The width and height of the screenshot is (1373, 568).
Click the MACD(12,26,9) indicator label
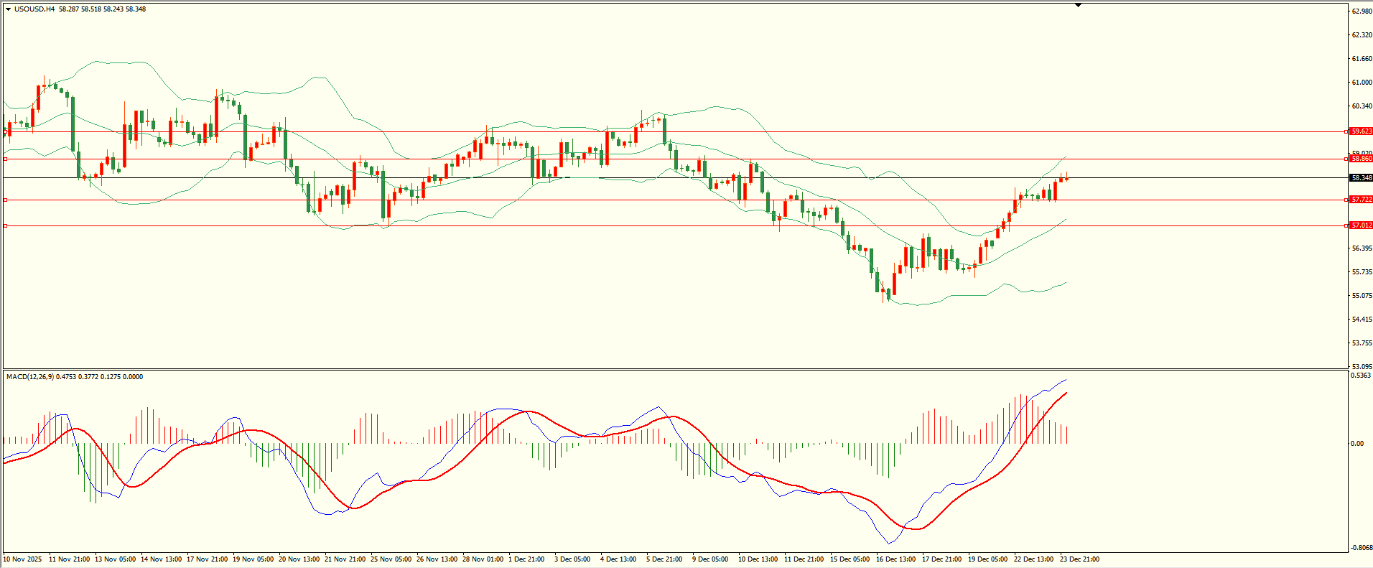(x=29, y=376)
